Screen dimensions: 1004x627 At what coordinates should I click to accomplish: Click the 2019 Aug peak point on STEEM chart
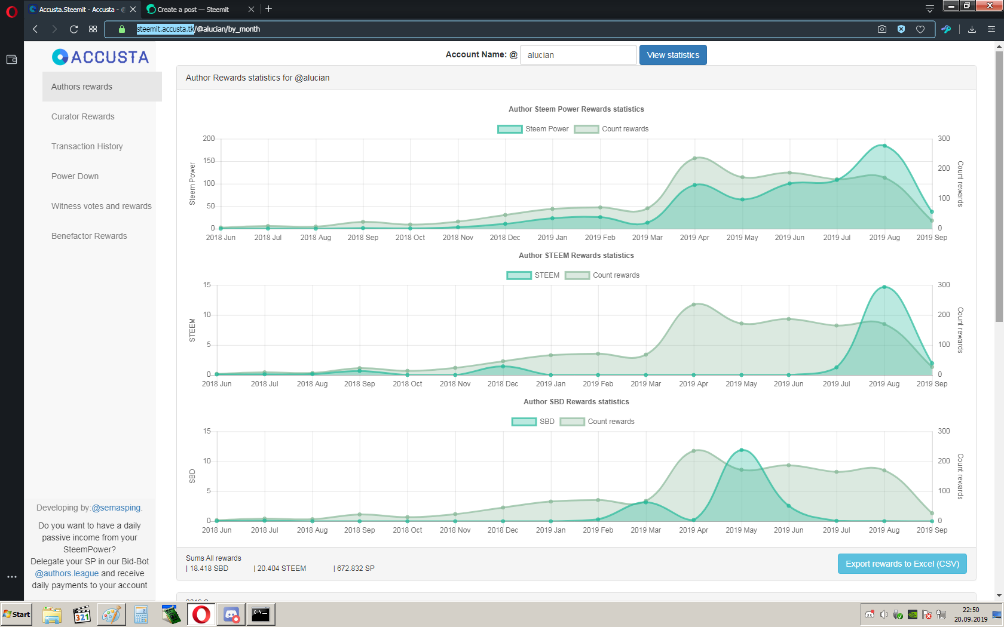coord(884,287)
